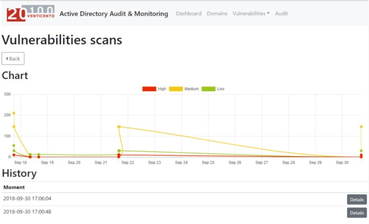369x224 pixels.
Task: Click the yellow Medium point near Sep 22
Action: (x=119, y=127)
